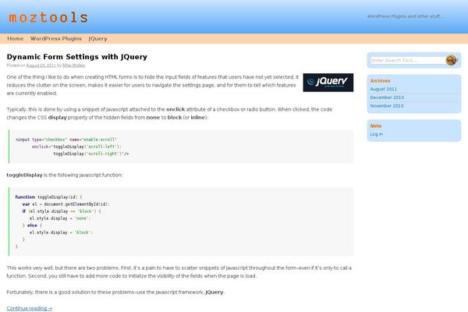Click the bold onclick word in paragraph

(175, 109)
